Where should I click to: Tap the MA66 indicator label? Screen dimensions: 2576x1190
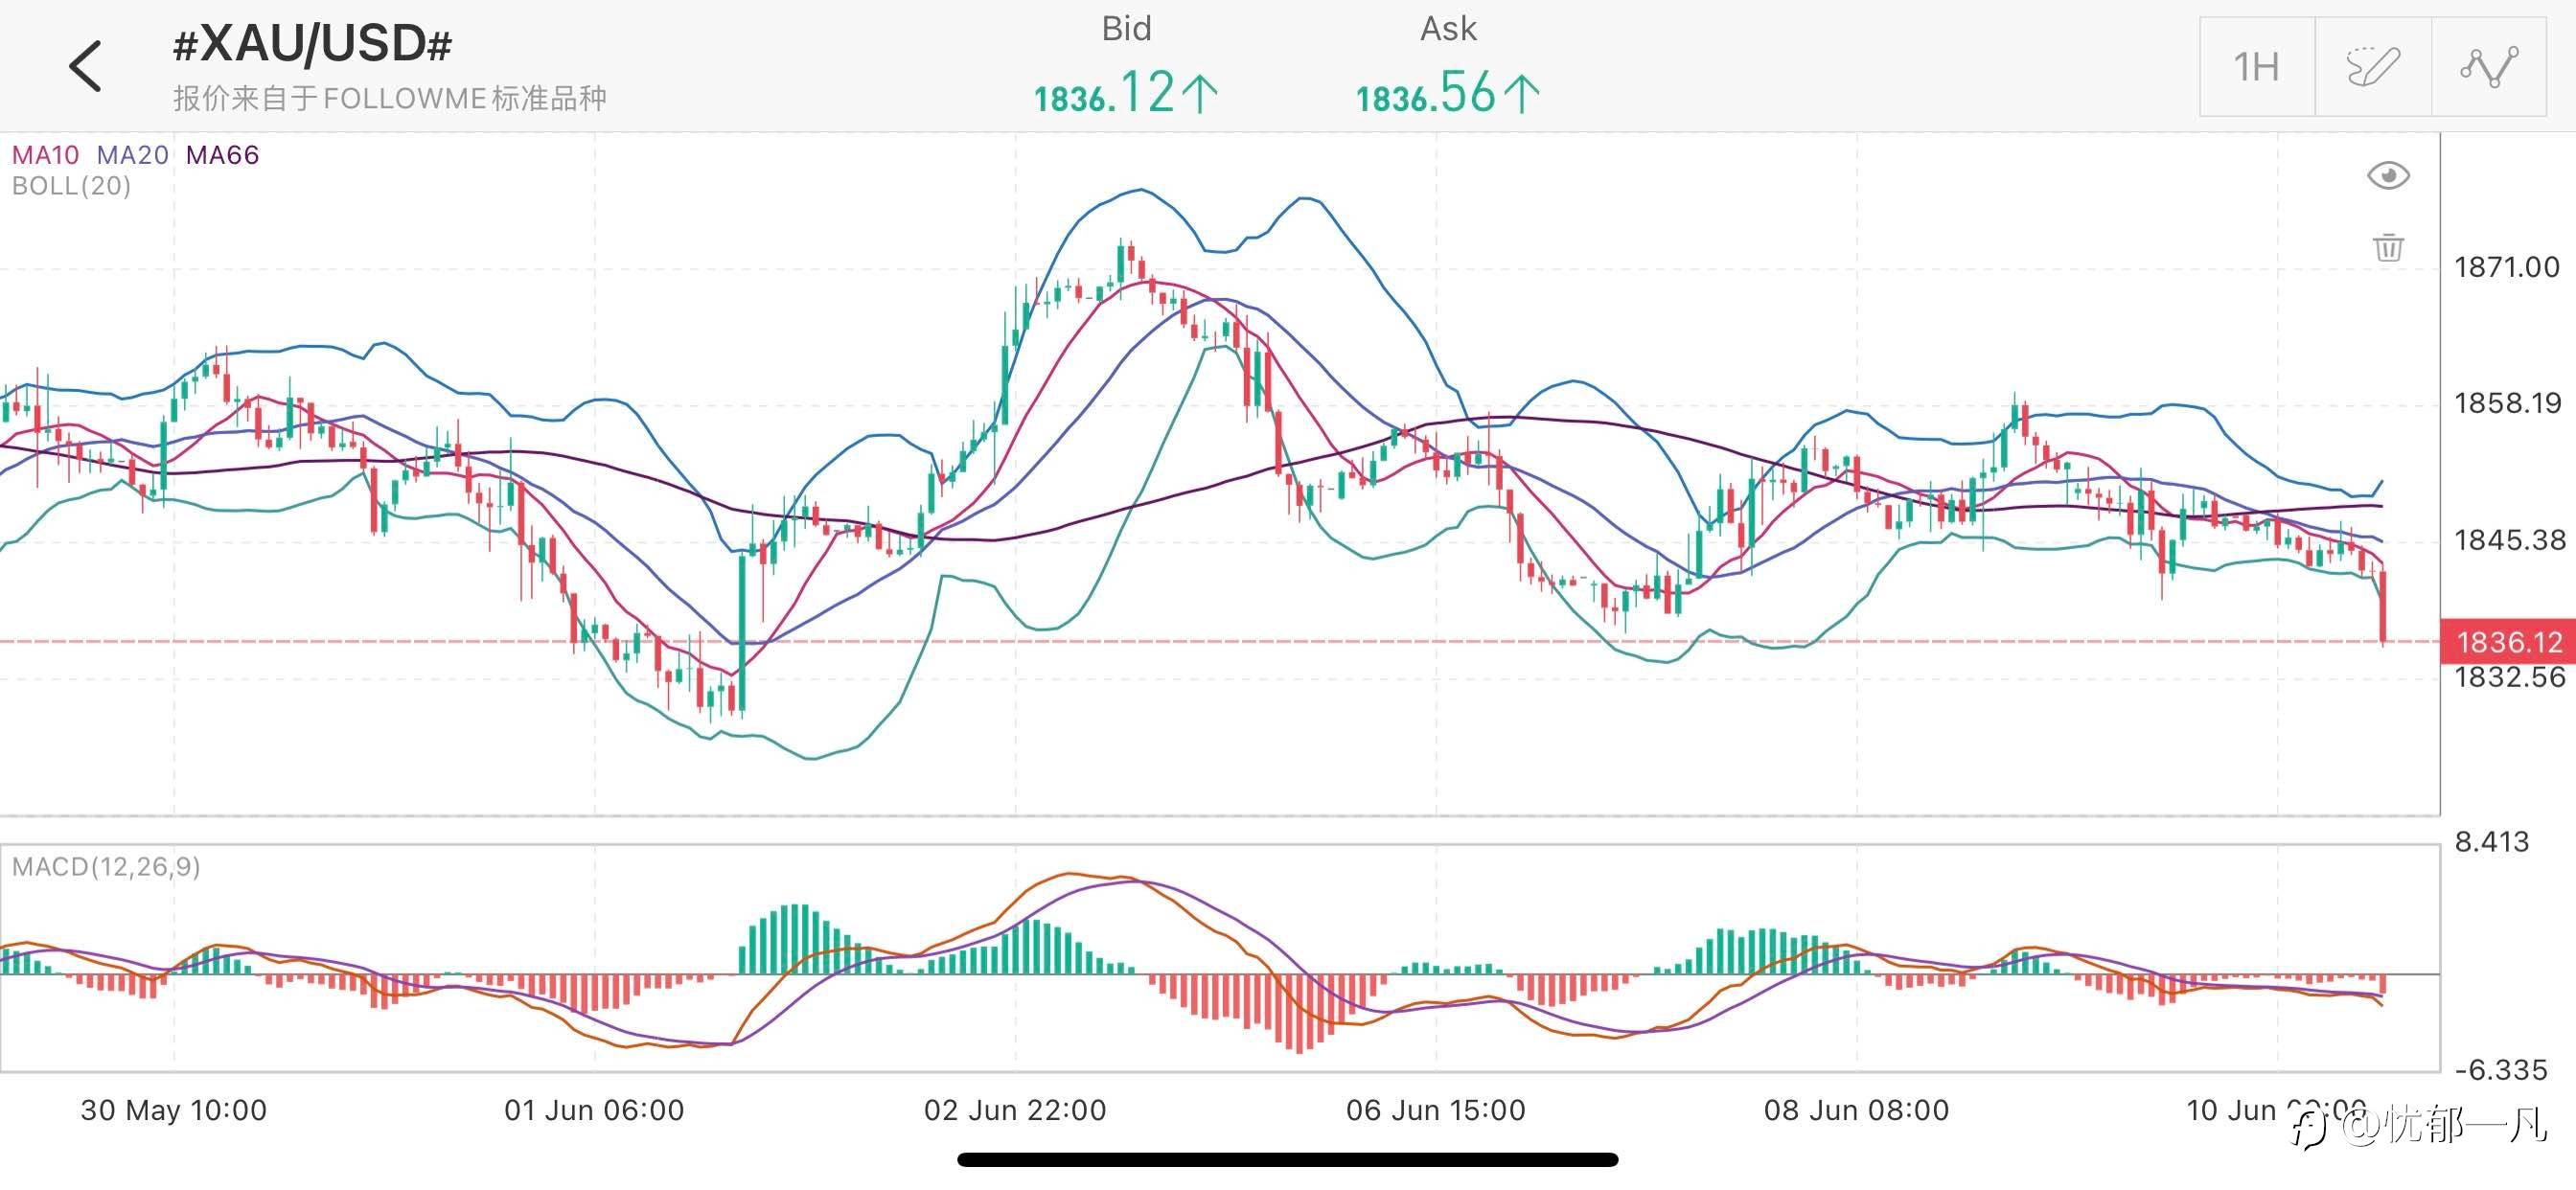coord(222,155)
